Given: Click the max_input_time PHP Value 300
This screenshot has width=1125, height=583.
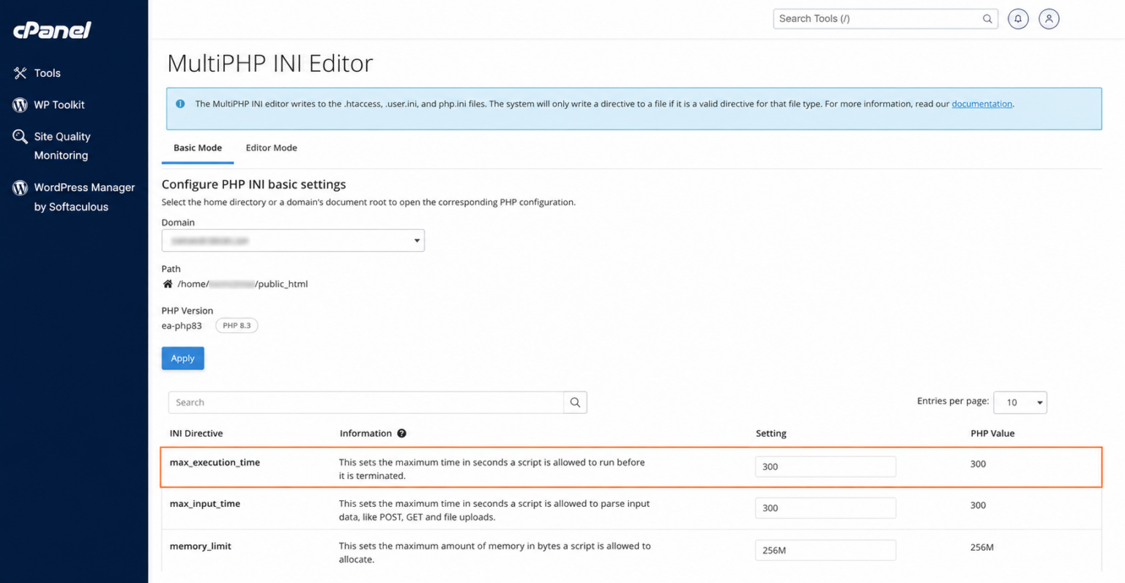Looking at the screenshot, I should [978, 505].
